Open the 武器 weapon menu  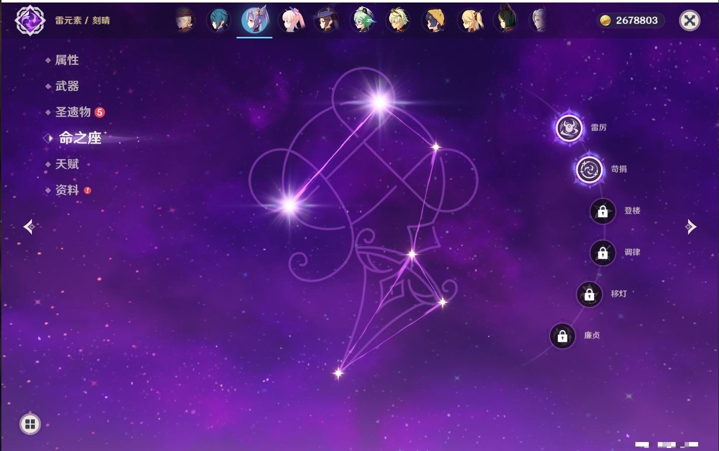[67, 86]
